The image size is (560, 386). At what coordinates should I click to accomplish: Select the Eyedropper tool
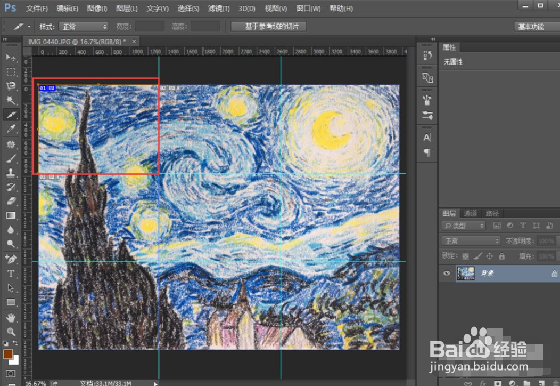pos(11,129)
